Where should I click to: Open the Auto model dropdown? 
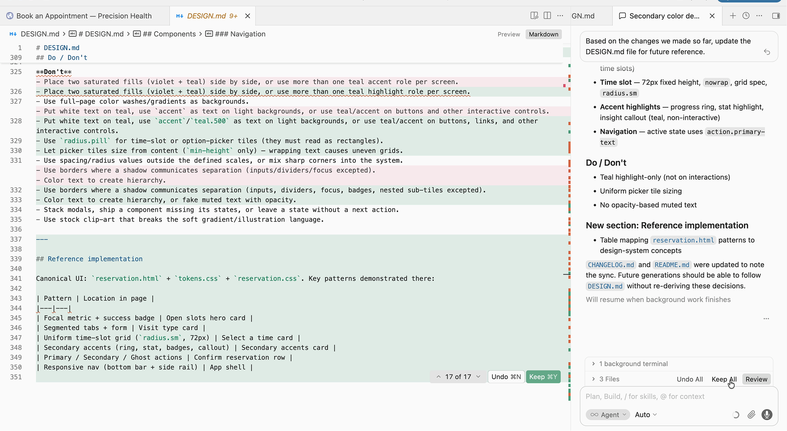click(646, 415)
